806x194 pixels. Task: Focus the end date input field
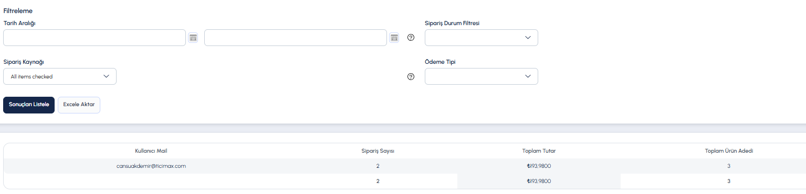click(x=296, y=38)
